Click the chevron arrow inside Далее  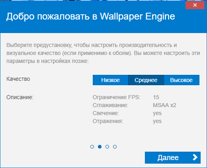[195, 157]
